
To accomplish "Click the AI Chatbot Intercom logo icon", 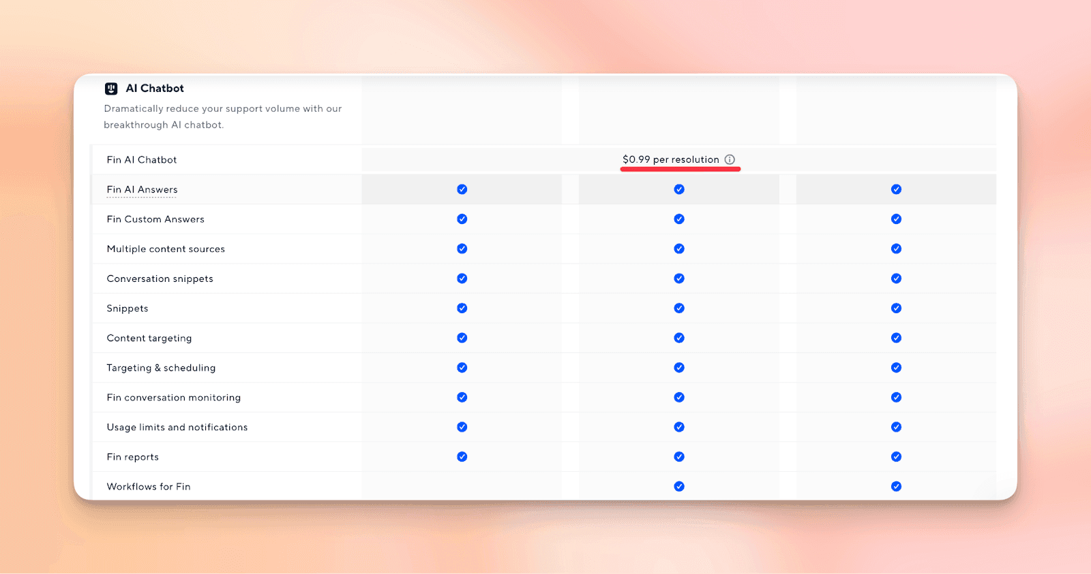I will [111, 89].
